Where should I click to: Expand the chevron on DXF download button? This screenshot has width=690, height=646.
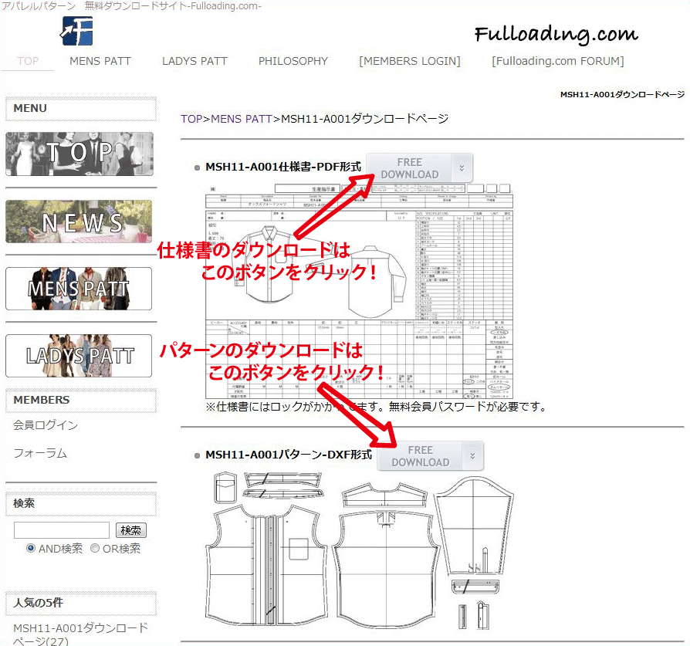tap(473, 456)
